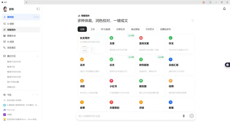Click the green 朋友圈 icon

[x=141, y=81]
